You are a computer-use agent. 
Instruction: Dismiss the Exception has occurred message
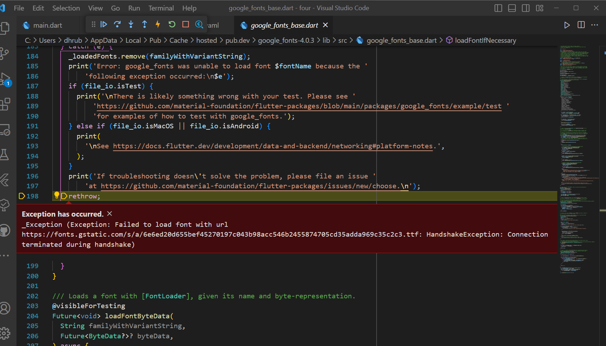point(109,213)
